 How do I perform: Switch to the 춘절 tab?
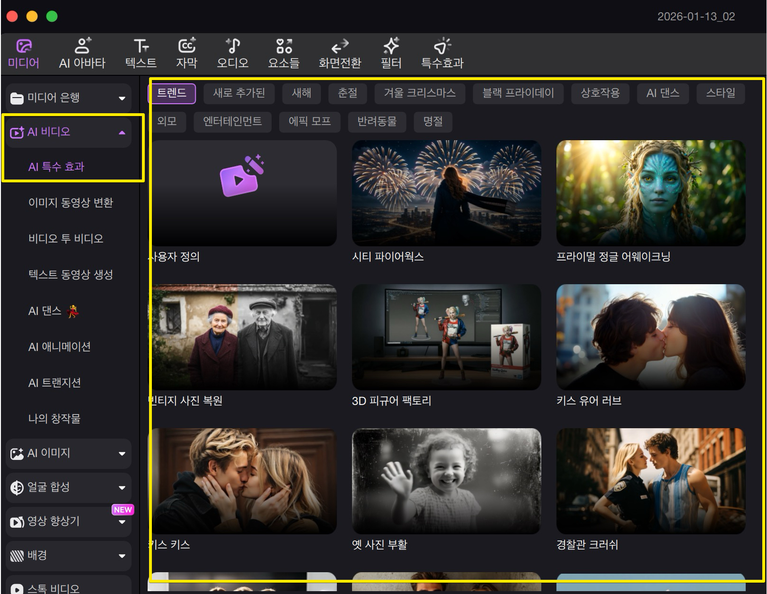(x=348, y=93)
